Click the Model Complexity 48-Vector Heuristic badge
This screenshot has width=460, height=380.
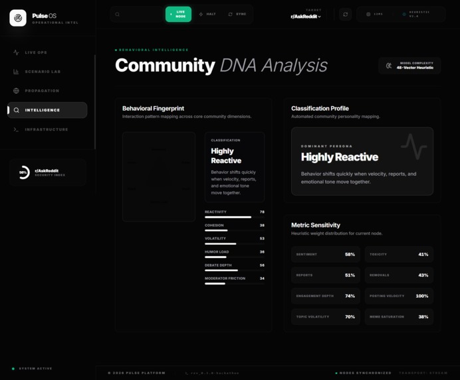pos(409,66)
